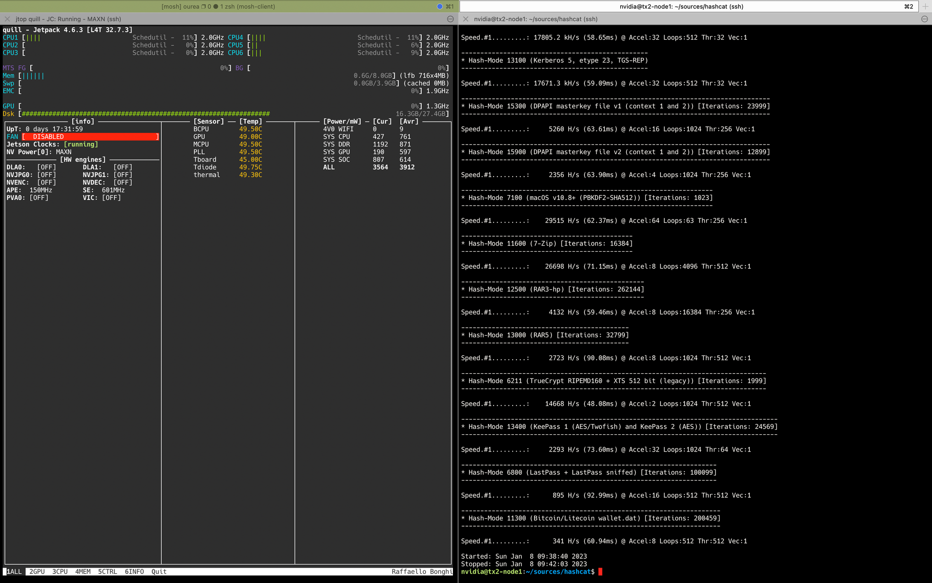This screenshot has width=932, height=583.
Task: Click the CPU4 label
Action: (x=235, y=37)
